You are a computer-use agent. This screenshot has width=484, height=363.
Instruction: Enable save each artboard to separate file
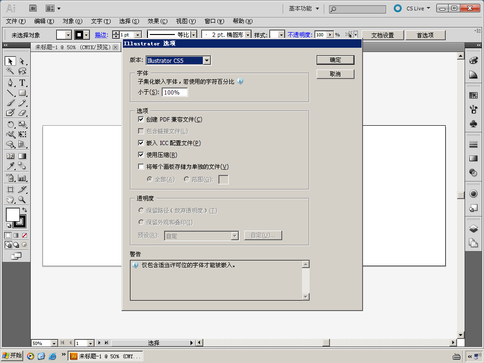(x=141, y=167)
